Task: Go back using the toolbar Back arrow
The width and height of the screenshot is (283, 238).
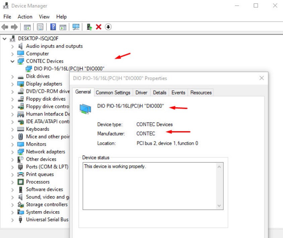Action: click(5, 27)
